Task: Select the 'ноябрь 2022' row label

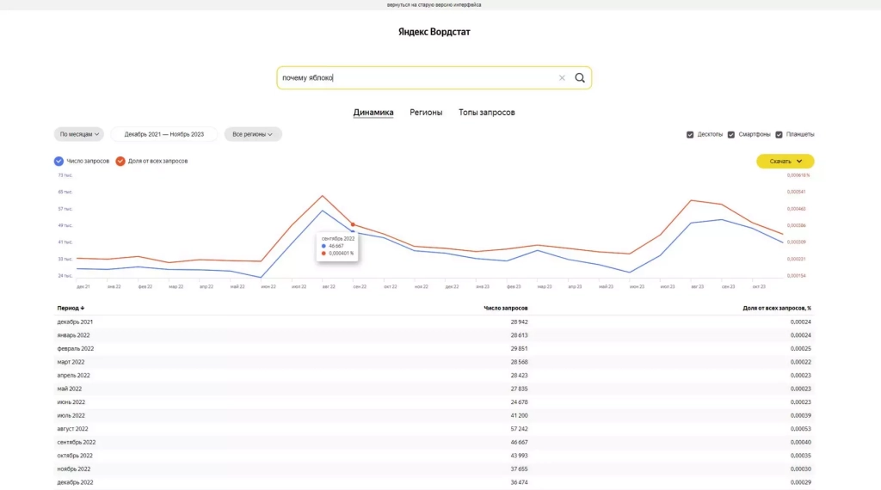Action: coord(74,469)
